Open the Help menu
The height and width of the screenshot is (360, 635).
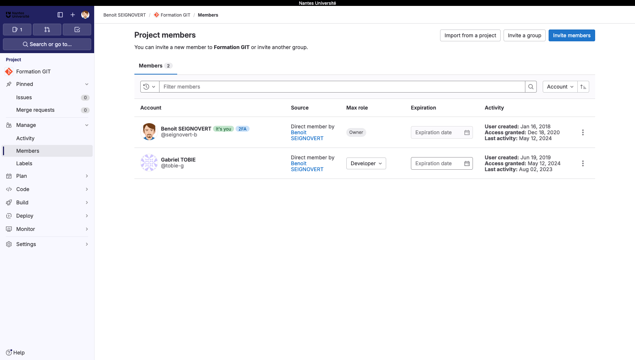click(16, 353)
